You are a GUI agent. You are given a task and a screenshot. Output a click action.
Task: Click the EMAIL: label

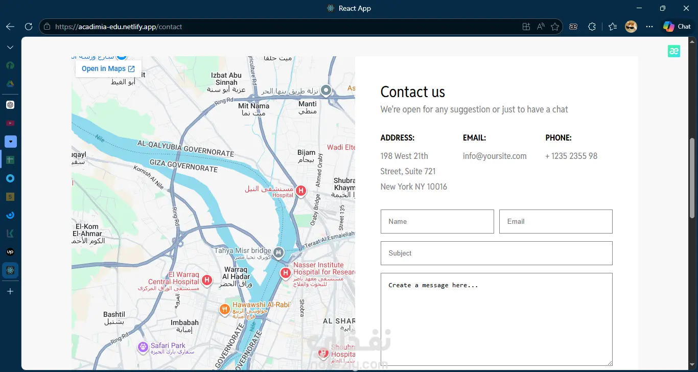click(474, 138)
